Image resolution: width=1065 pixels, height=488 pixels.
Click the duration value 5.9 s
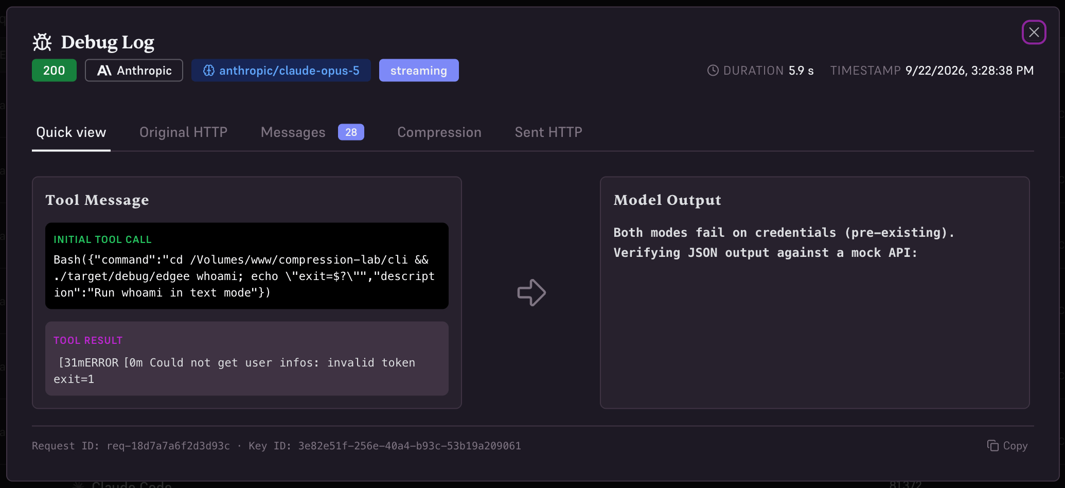[x=801, y=71]
